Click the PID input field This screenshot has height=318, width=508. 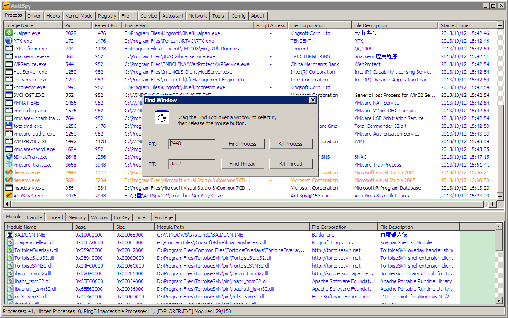pos(192,144)
